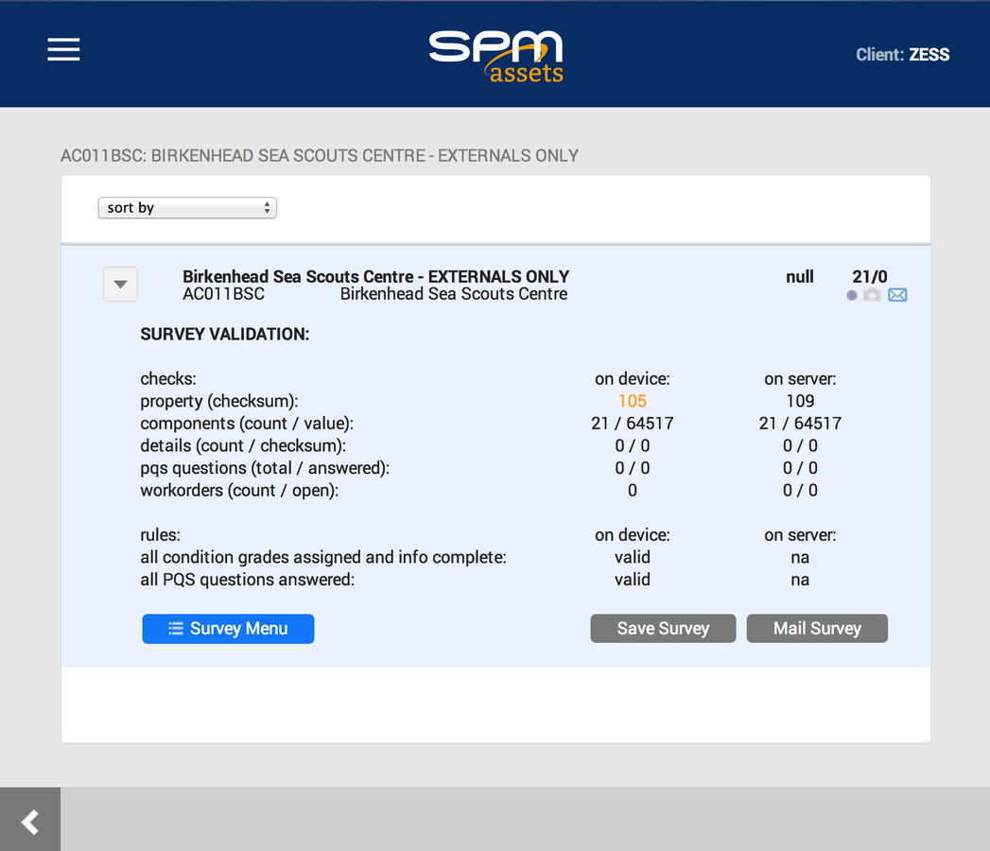The height and width of the screenshot is (851, 990).
Task: Click the purple status dot indicator
Action: [x=852, y=295]
